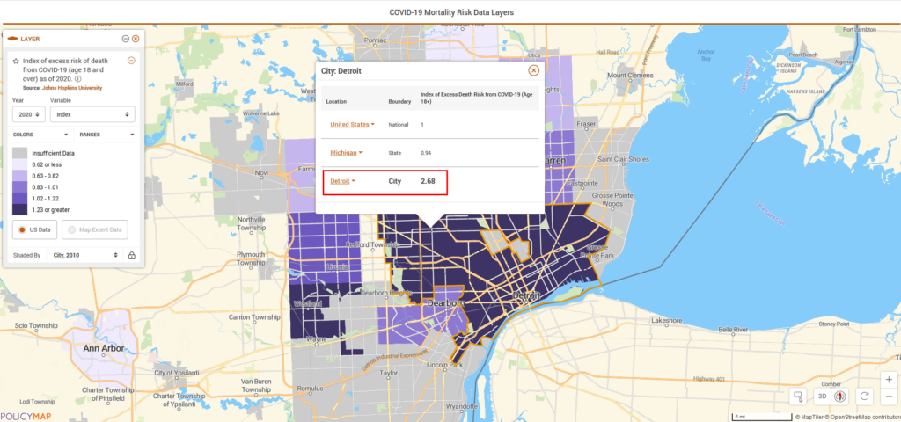Click the Michigan index value 0.94
The width and height of the screenshot is (901, 422).
(x=426, y=153)
